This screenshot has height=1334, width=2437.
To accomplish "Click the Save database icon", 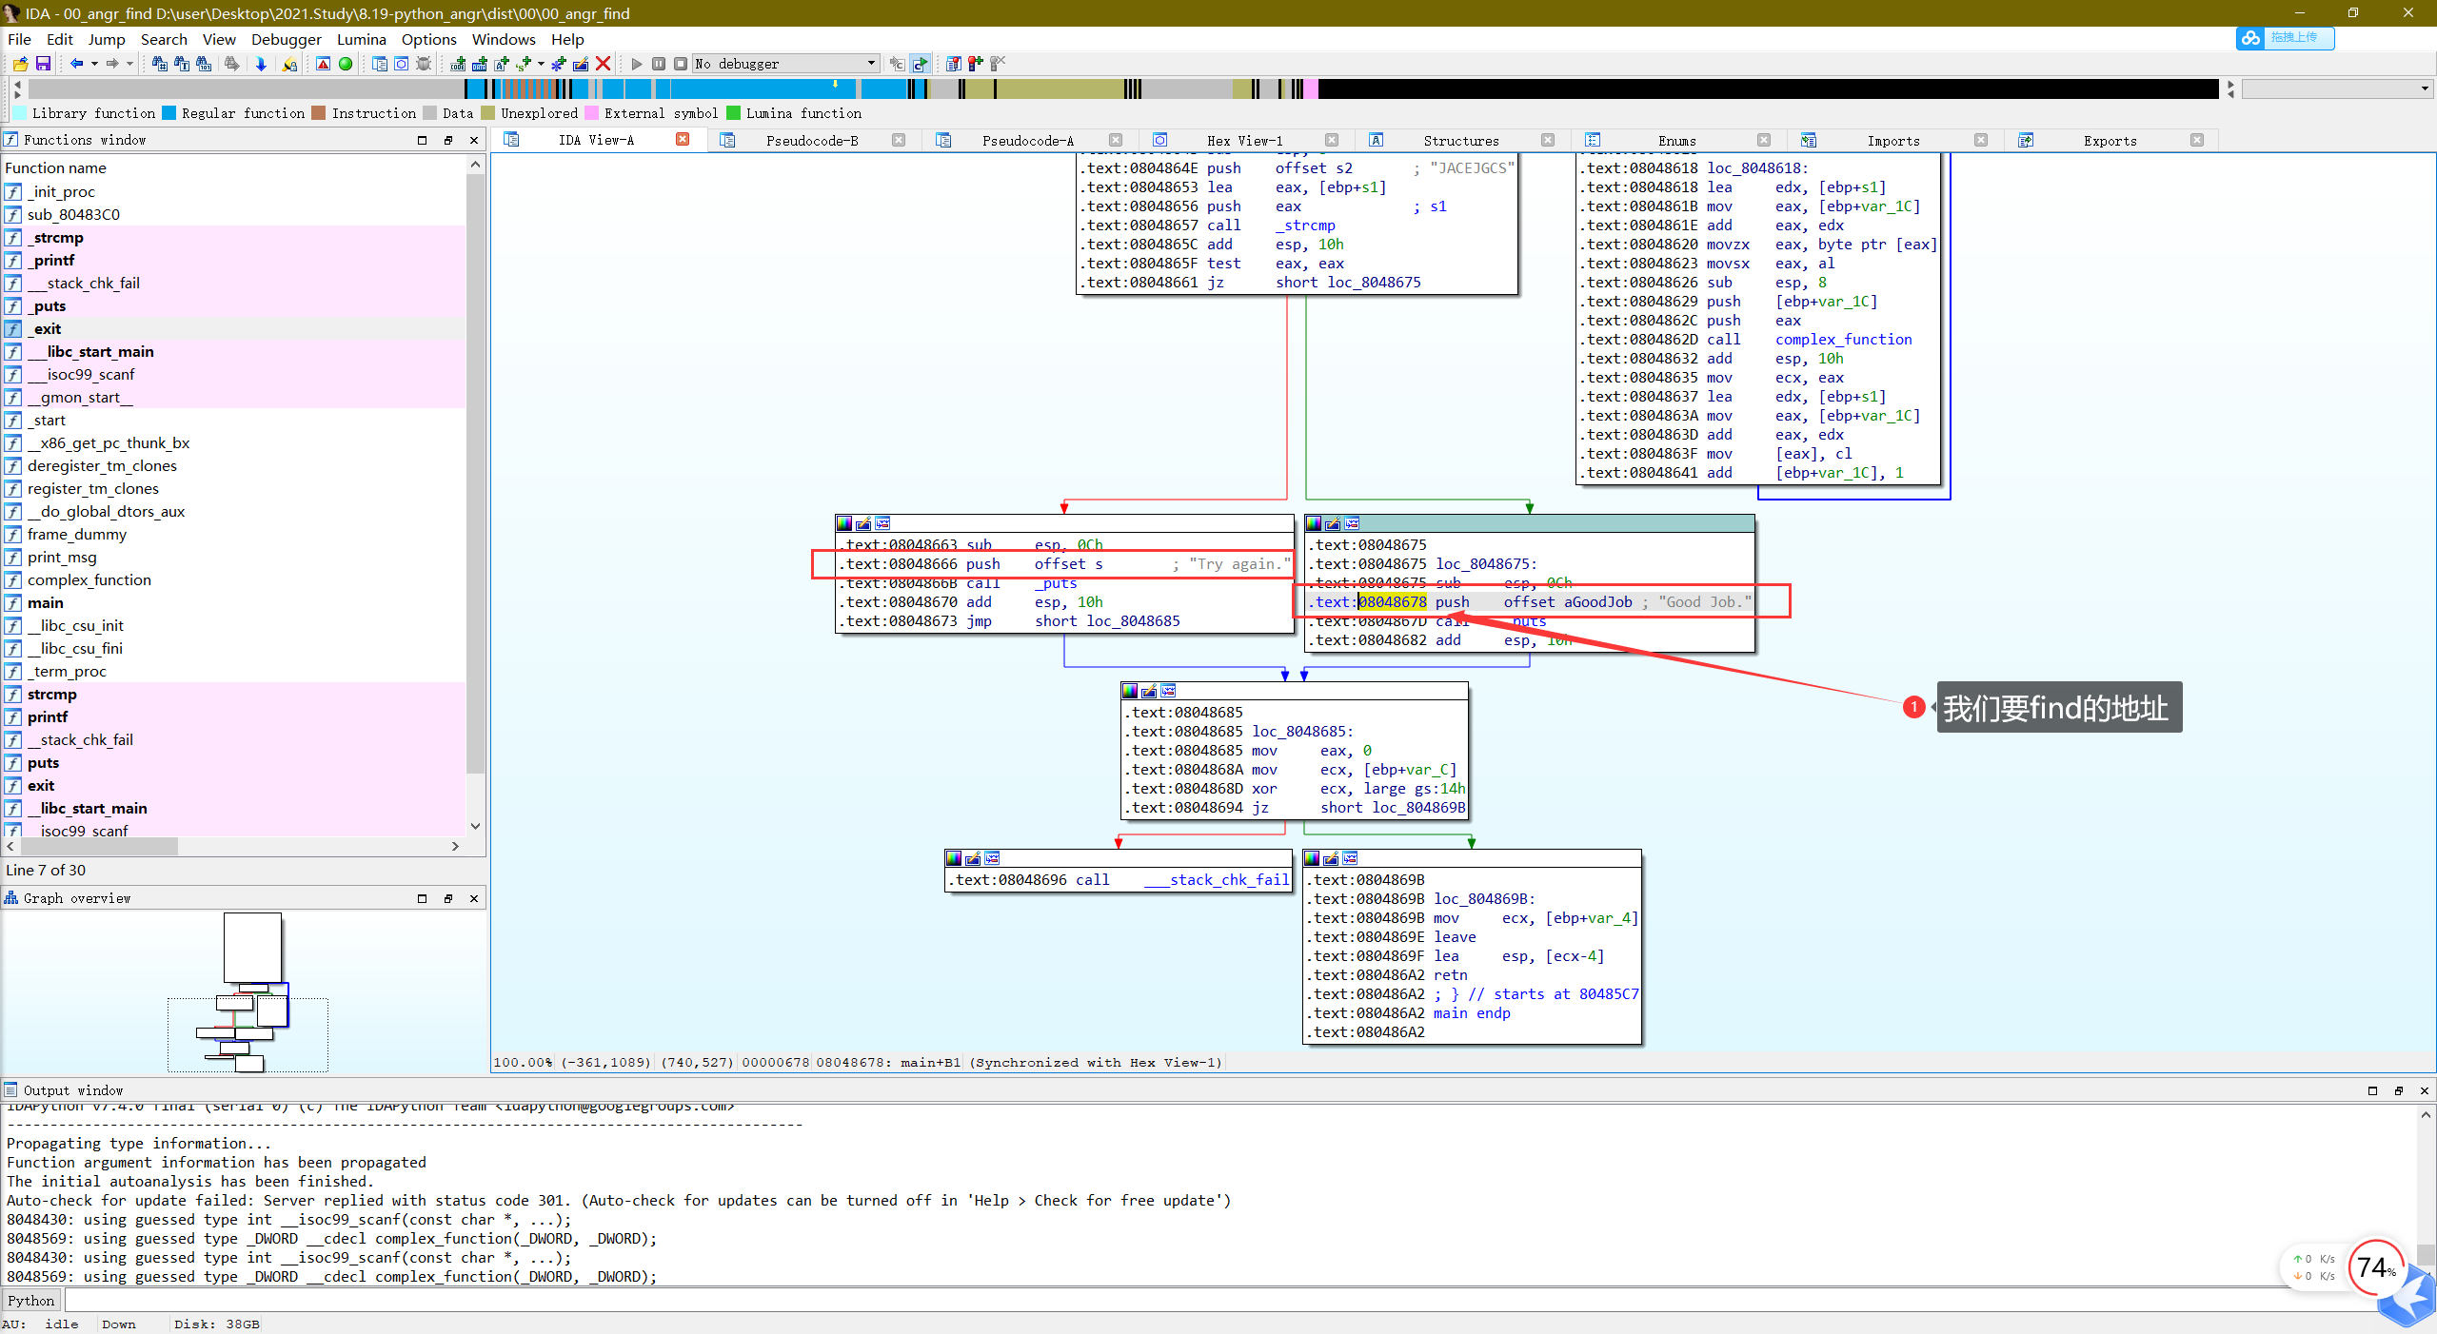I will [43, 64].
